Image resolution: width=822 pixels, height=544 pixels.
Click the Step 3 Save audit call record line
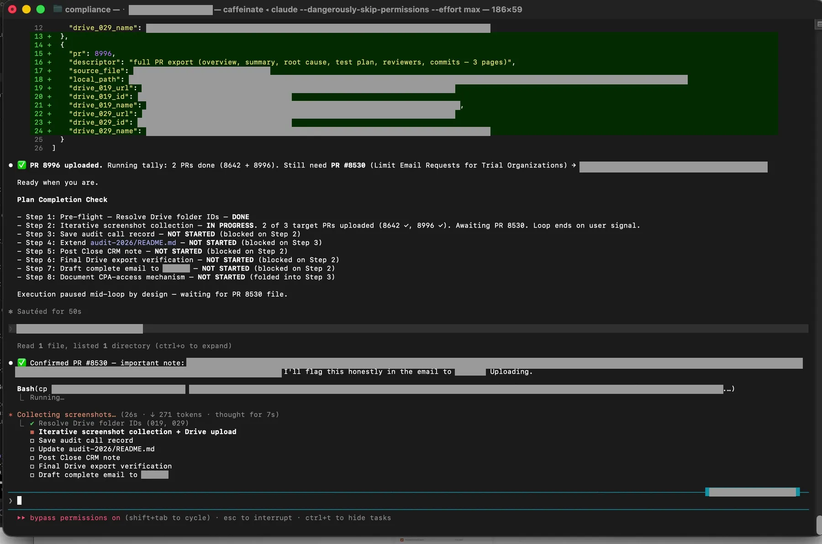click(x=159, y=234)
